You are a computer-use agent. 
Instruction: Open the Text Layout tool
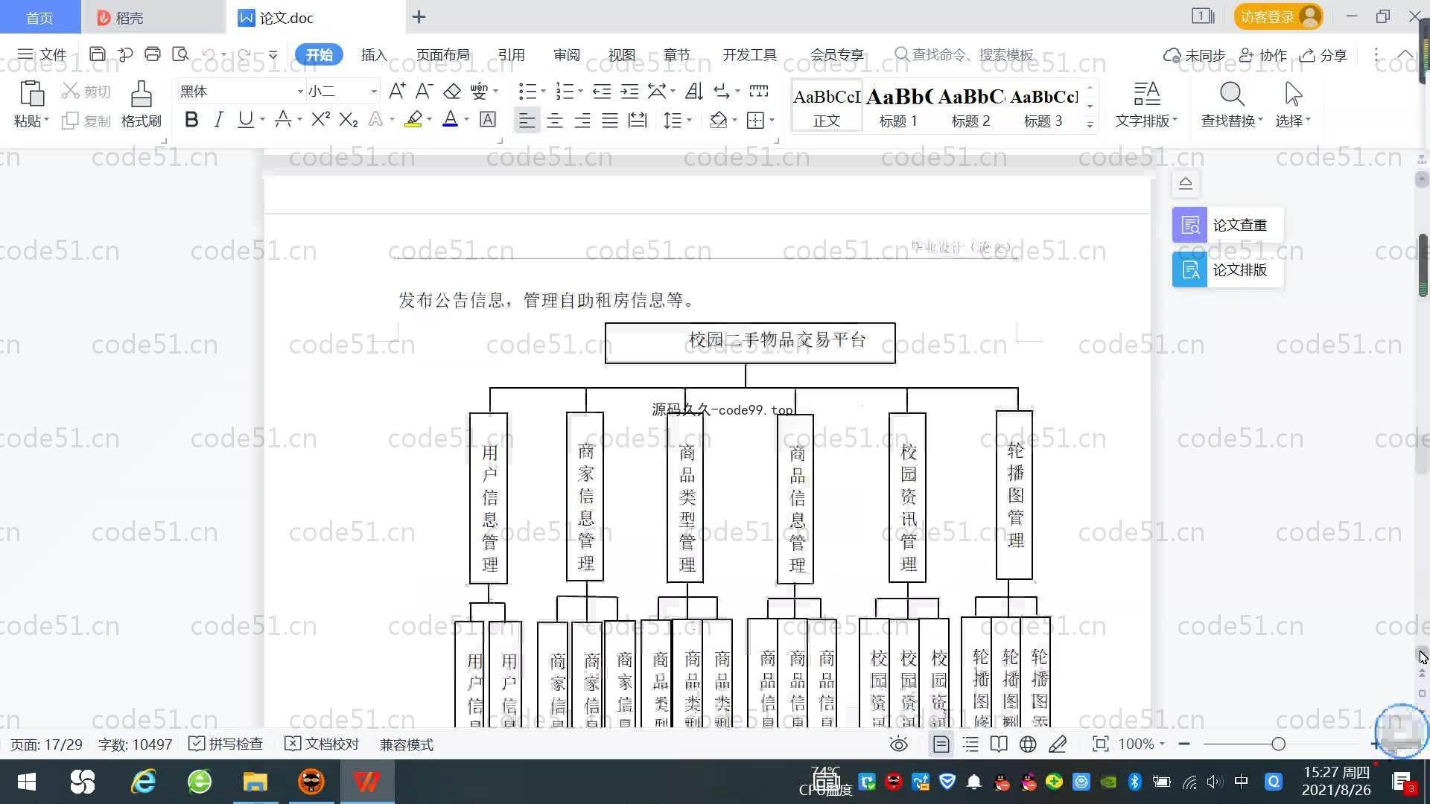click(x=1146, y=104)
